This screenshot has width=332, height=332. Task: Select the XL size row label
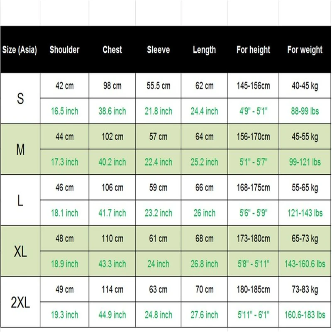coord(20,251)
